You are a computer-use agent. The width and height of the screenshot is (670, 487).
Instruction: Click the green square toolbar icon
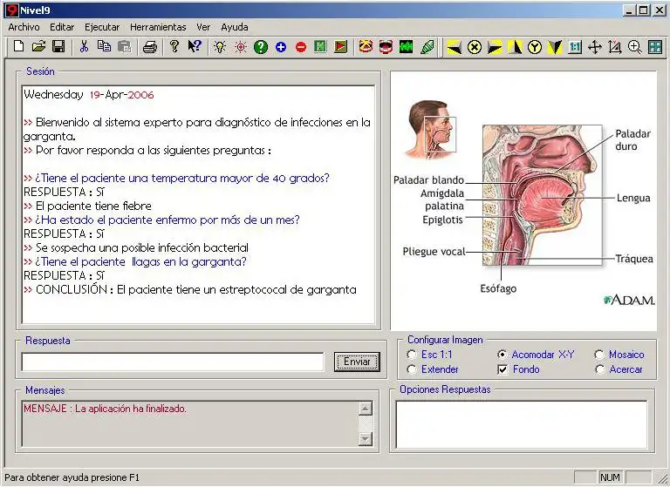click(320, 46)
